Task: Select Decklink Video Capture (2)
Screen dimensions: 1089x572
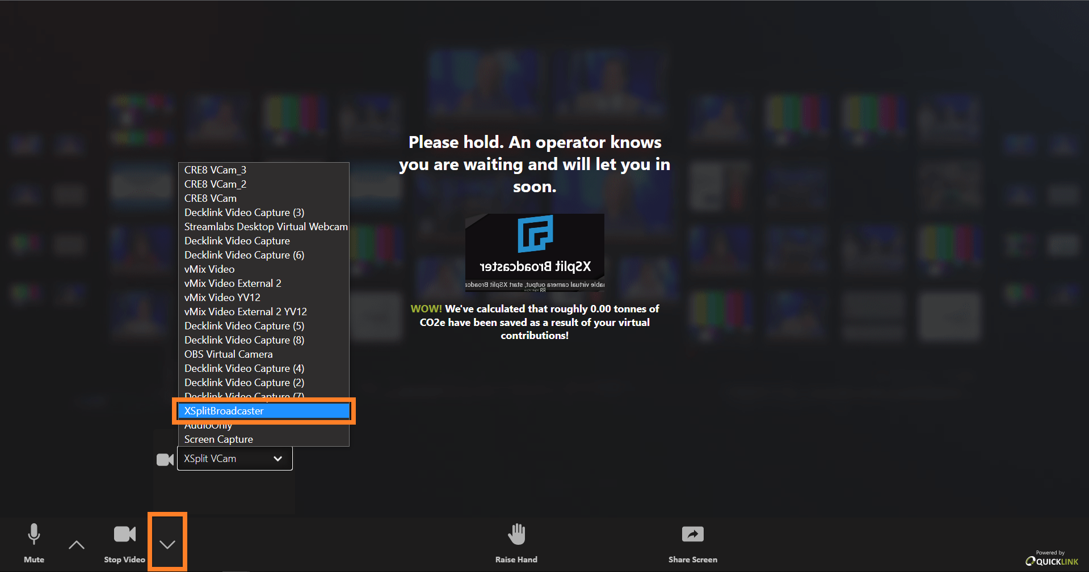Action: click(264, 383)
